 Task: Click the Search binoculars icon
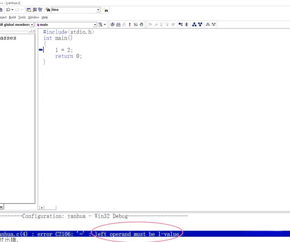[x=106, y=10]
